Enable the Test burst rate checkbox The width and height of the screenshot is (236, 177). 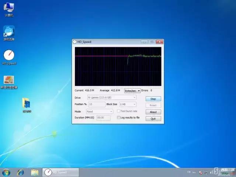(118, 111)
